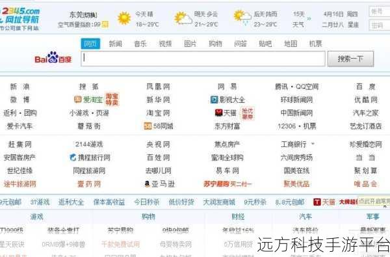Open the 汽车 category heading
Viewport: 390px width, 257px height.
coord(305,217)
